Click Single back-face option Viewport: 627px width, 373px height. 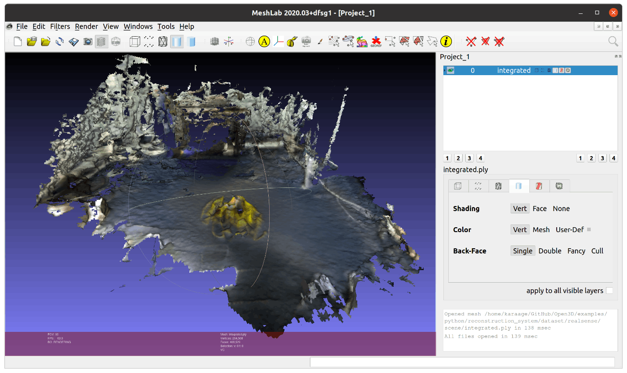pyautogui.click(x=523, y=251)
